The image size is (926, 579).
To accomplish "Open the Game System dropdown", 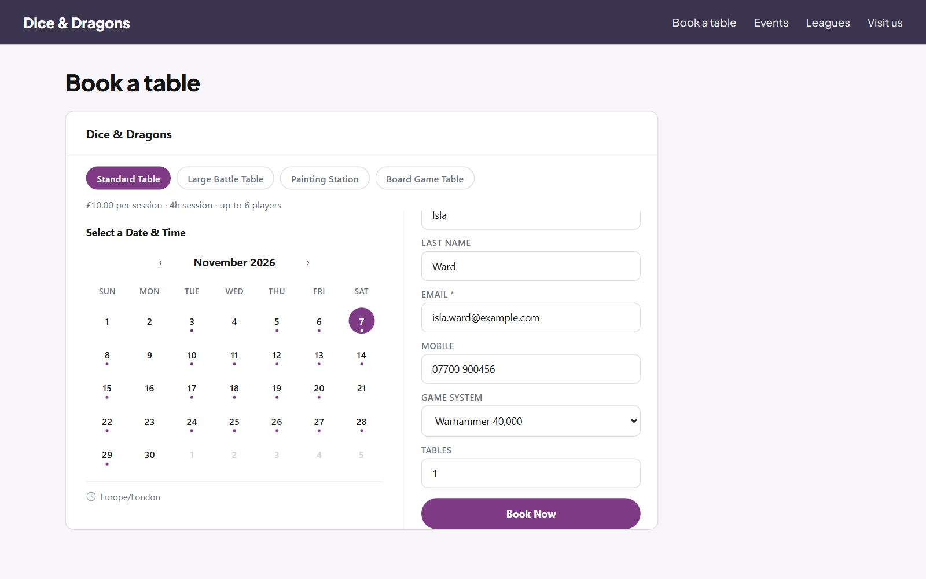I will click(531, 421).
